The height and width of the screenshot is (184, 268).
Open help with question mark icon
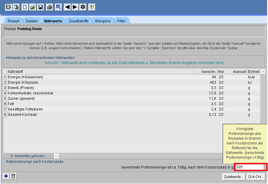[92, 7]
